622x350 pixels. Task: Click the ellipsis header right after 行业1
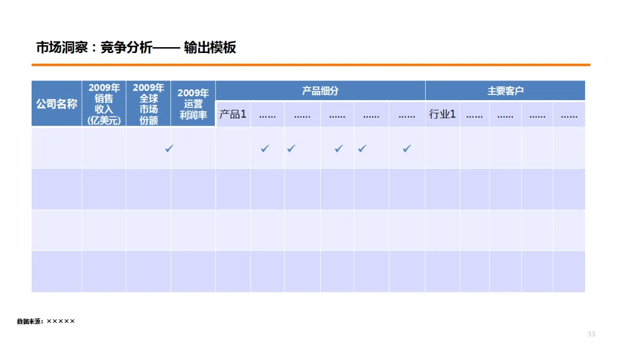475,115
